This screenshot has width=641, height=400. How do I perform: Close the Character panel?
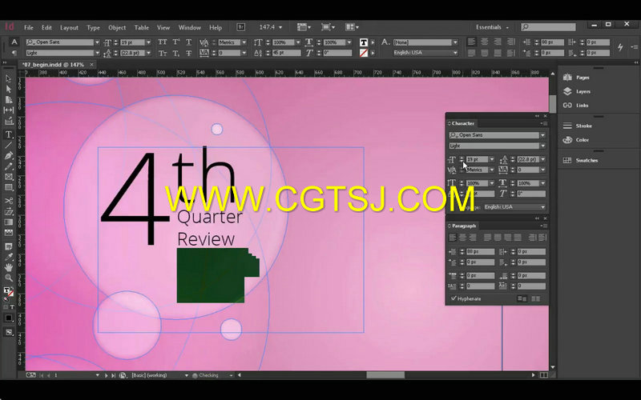click(545, 116)
